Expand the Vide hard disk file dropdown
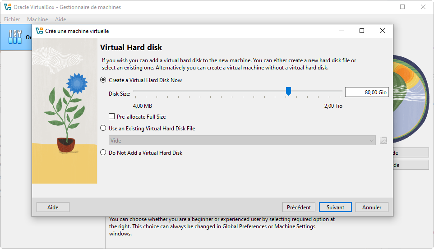This screenshot has width=434, height=249. tap(242, 141)
